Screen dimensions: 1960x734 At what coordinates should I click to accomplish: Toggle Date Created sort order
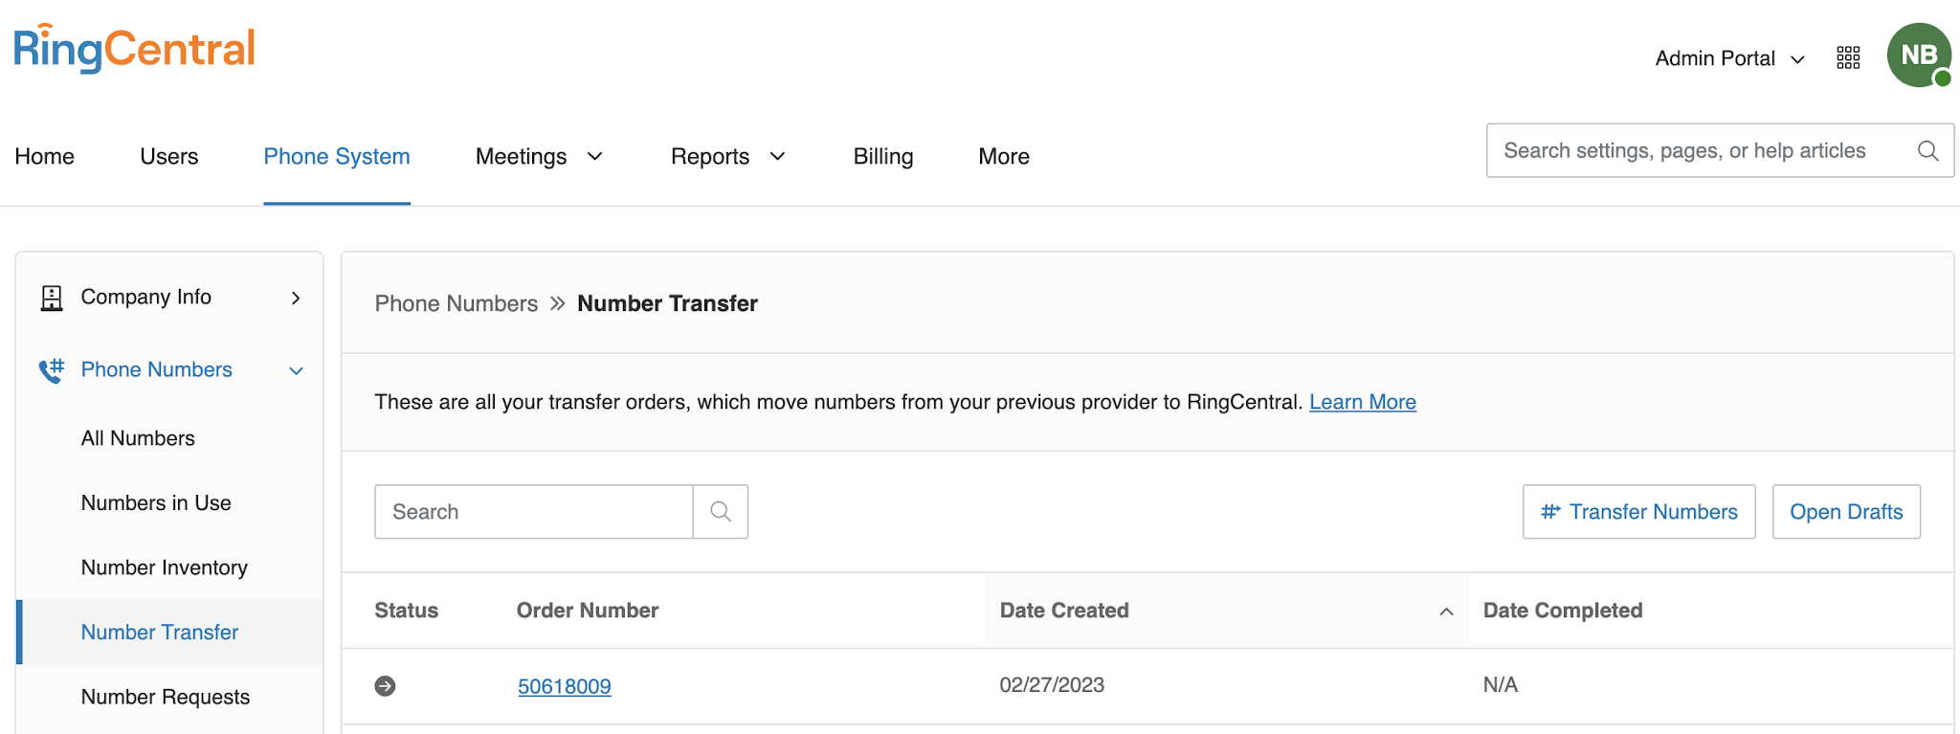(x=1446, y=611)
